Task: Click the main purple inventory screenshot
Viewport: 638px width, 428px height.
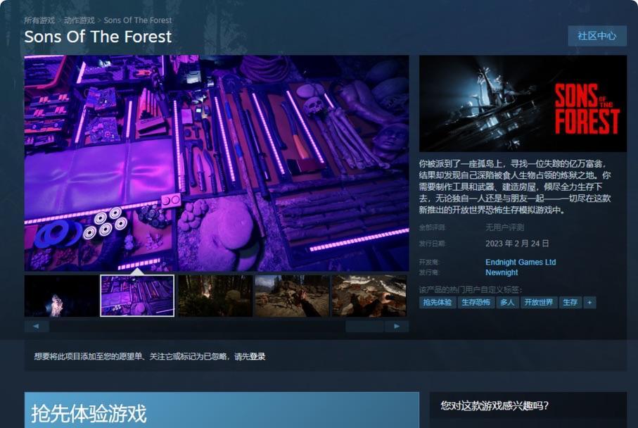Action: point(217,163)
